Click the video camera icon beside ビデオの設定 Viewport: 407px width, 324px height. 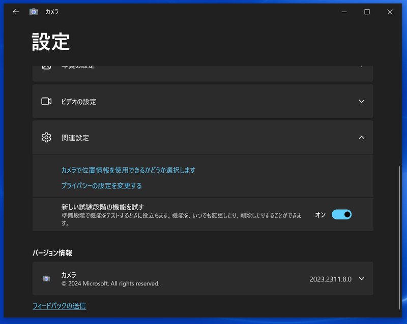[x=47, y=101]
